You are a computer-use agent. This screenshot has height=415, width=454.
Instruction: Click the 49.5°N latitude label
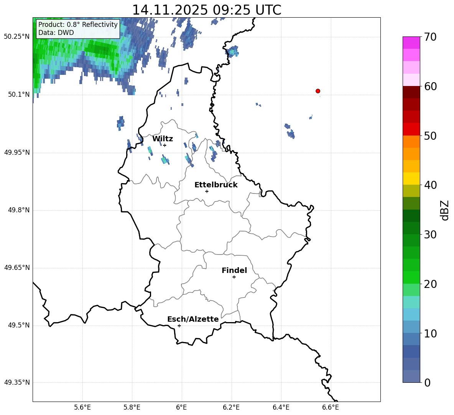click(19, 325)
